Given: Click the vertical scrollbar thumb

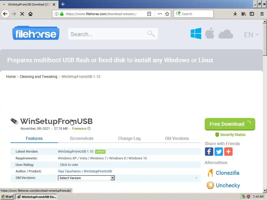Looking at the screenshot, I should [x=265, y=40].
